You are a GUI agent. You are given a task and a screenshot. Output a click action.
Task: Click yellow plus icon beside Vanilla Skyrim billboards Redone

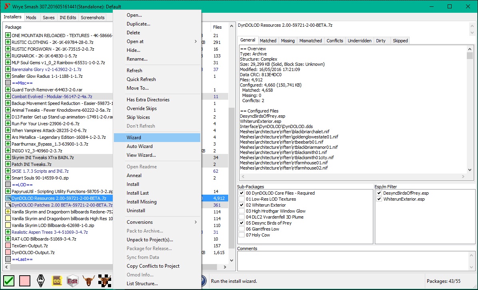[8, 211]
